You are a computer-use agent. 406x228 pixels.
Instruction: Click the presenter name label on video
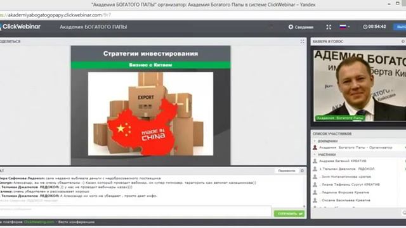click(341, 118)
